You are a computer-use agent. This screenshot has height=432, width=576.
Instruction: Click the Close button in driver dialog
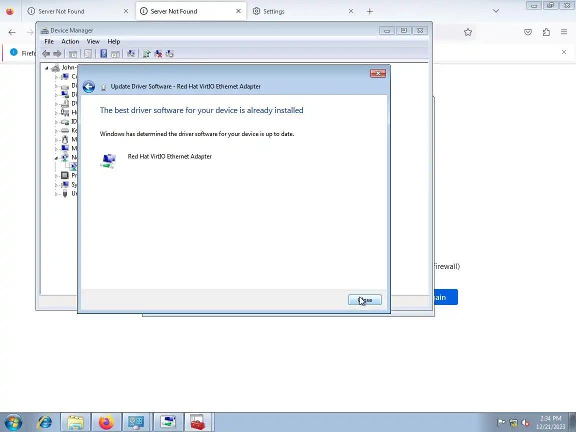pos(365,300)
